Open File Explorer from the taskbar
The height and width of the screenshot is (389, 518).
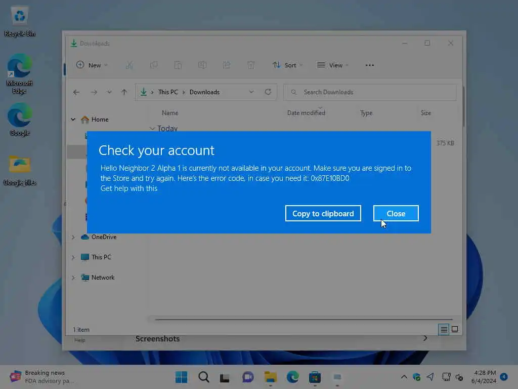(270, 377)
